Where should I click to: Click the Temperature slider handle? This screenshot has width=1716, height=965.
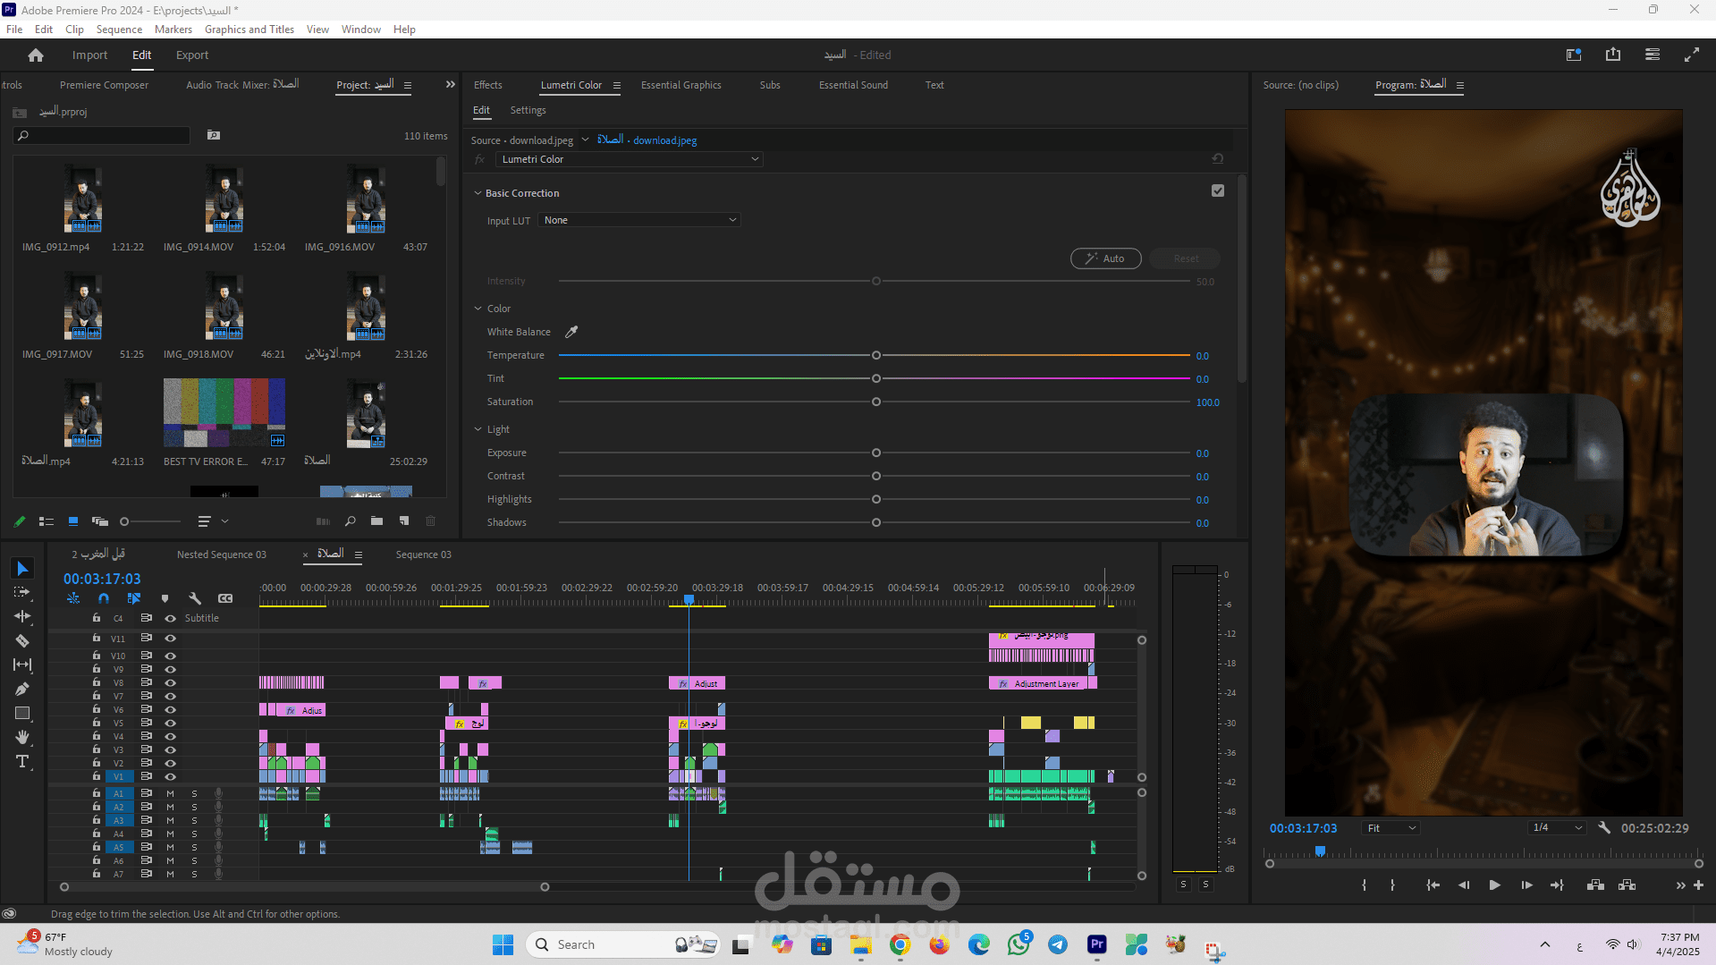point(876,356)
